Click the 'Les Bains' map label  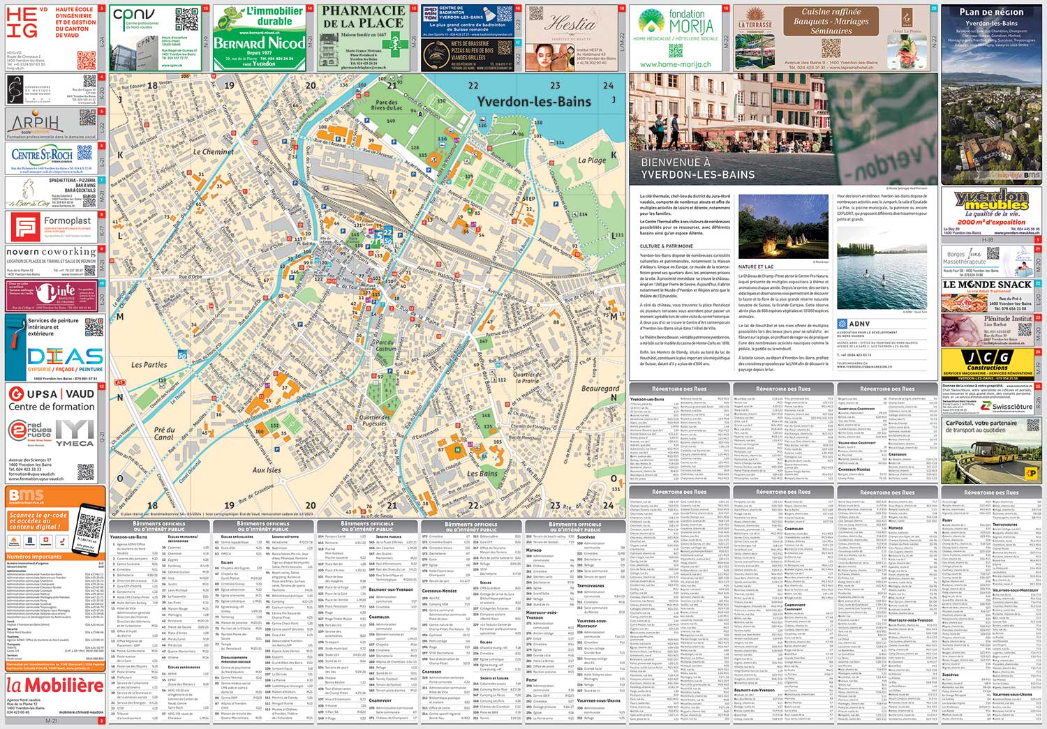click(482, 473)
